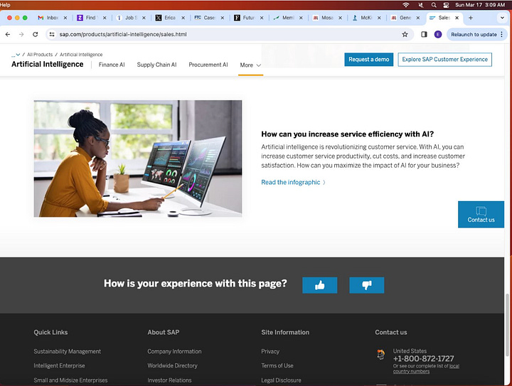Click the Request a demo button
Viewport: 512px width, 386px height.
368,60
